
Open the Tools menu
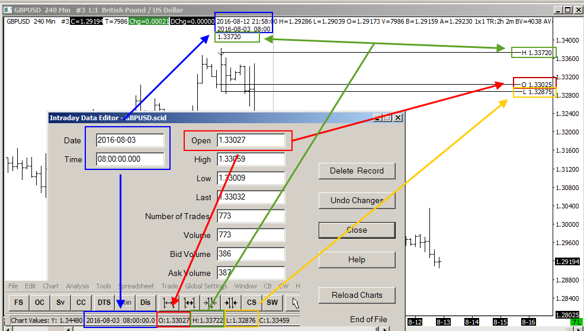pyautogui.click(x=104, y=286)
